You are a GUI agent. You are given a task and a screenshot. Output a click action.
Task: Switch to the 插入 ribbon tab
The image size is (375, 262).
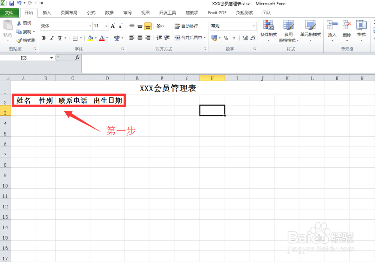click(x=47, y=12)
